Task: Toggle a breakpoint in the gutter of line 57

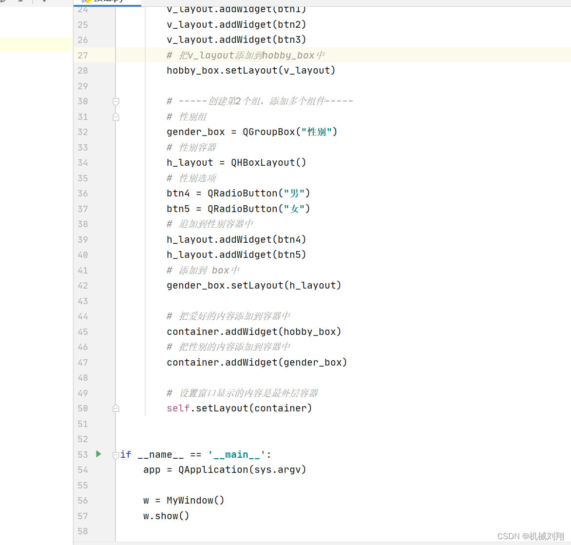Action: (104, 516)
